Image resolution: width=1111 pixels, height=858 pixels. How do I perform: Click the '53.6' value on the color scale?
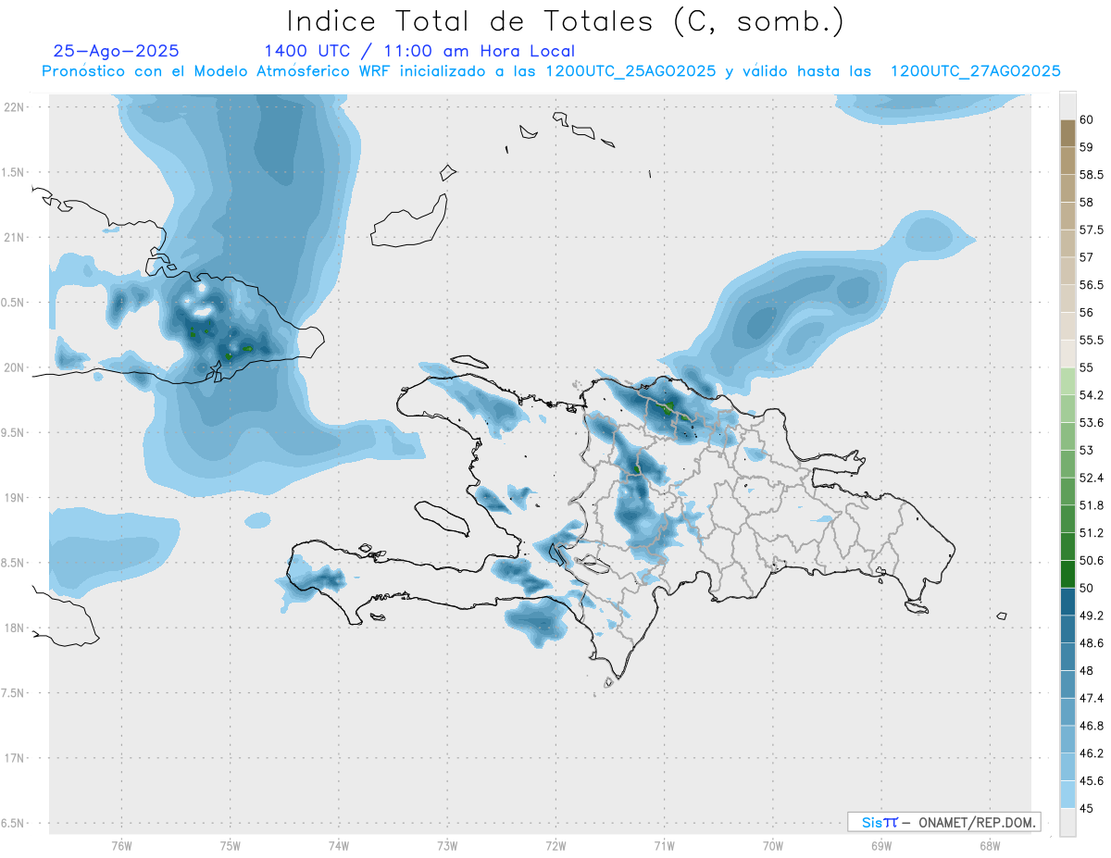[x=1092, y=423]
